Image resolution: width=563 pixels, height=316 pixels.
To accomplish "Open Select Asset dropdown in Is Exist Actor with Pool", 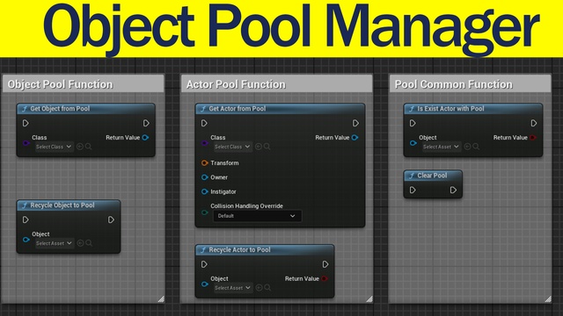I will 442,147.
